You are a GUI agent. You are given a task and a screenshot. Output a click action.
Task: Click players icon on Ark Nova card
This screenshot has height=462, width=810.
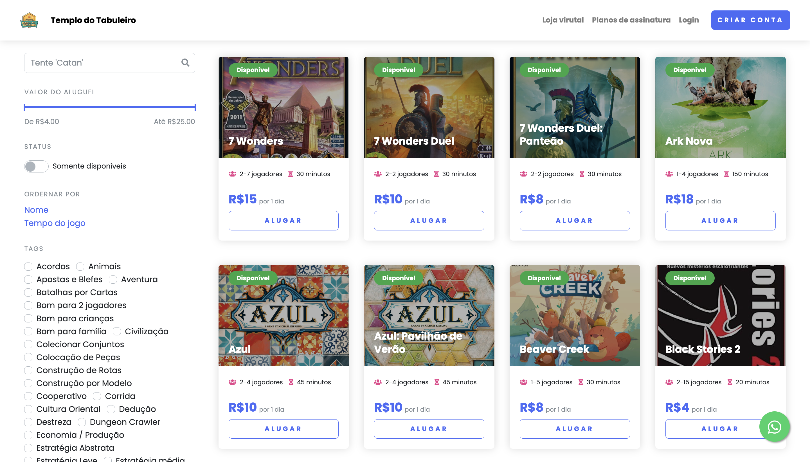tap(669, 174)
